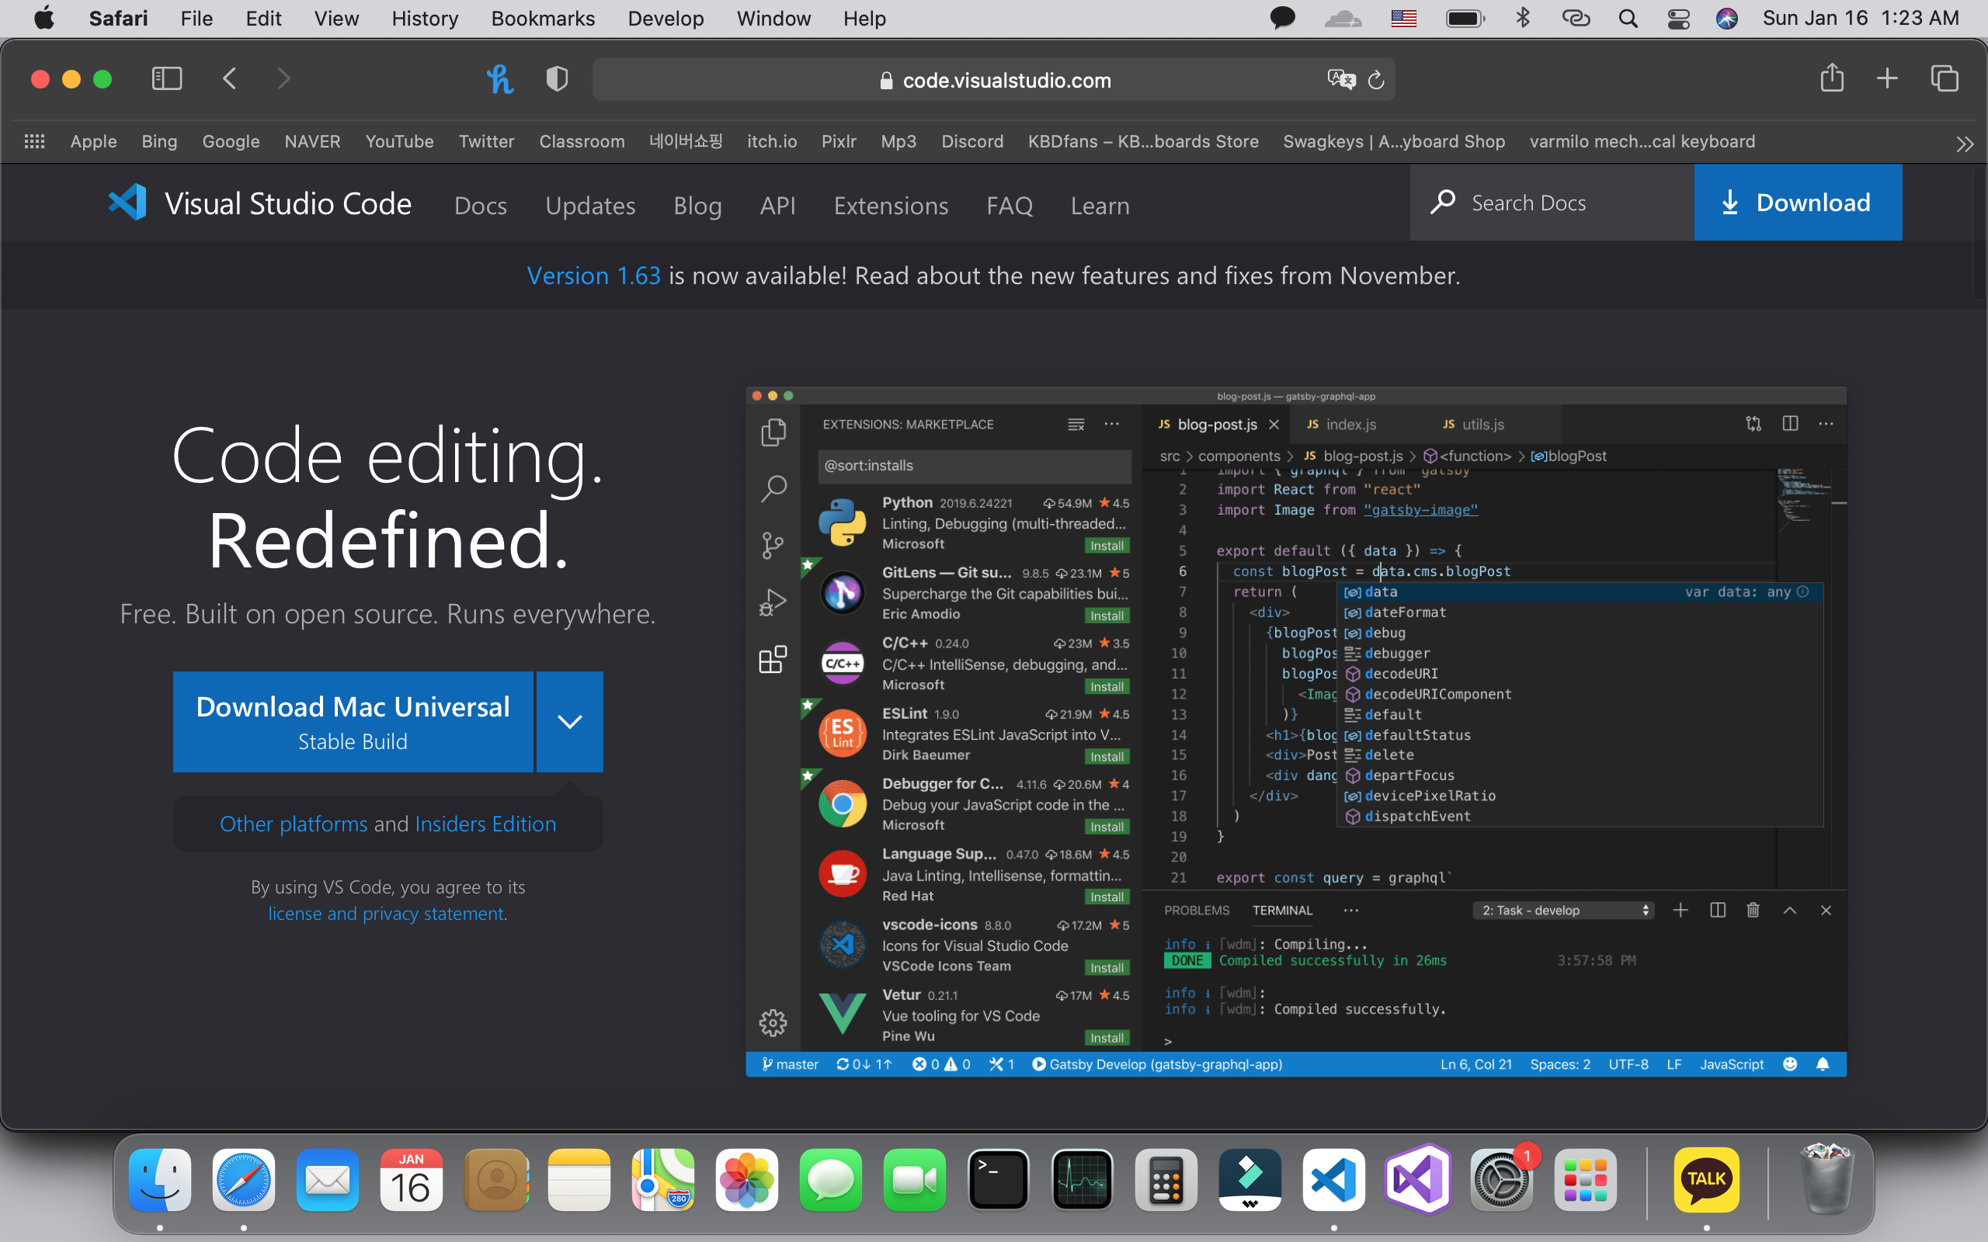Viewport: 1988px width, 1242px height.
Task: Toggle the Safari sidebar button
Action: 167,79
